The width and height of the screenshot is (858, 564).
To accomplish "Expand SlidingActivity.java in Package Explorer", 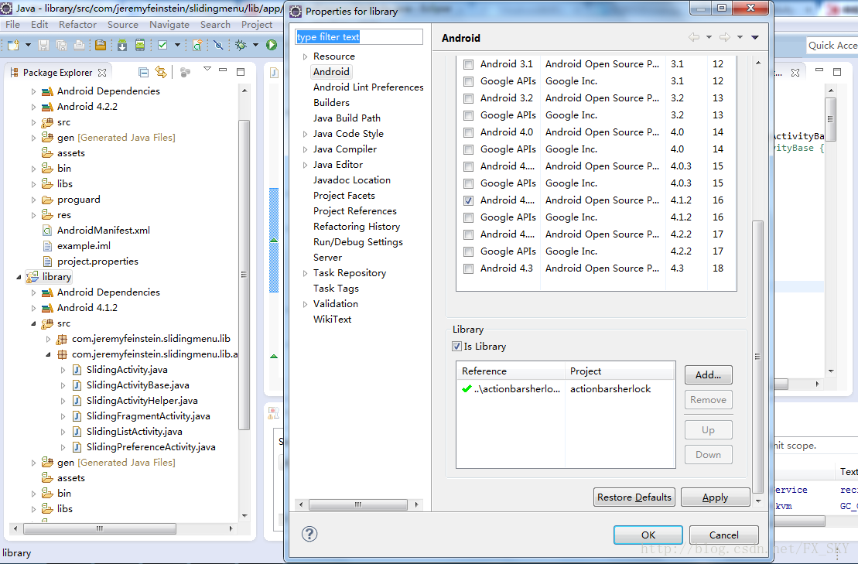I will pyautogui.click(x=63, y=370).
